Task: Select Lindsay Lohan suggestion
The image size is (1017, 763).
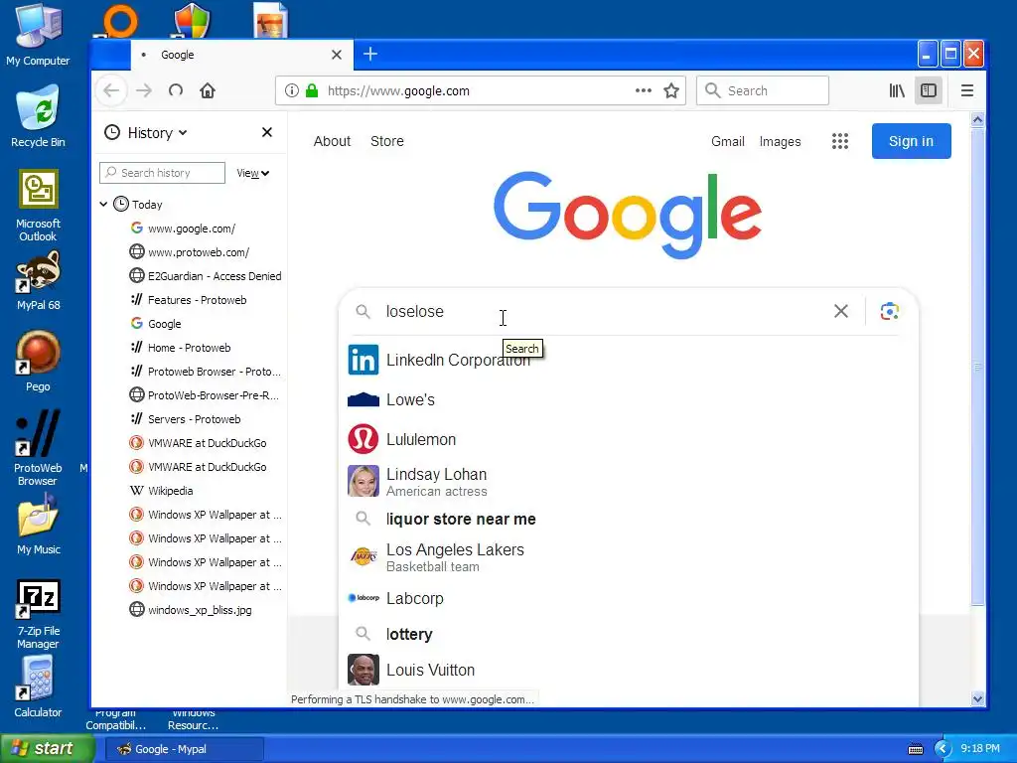Action: pyautogui.click(x=628, y=482)
